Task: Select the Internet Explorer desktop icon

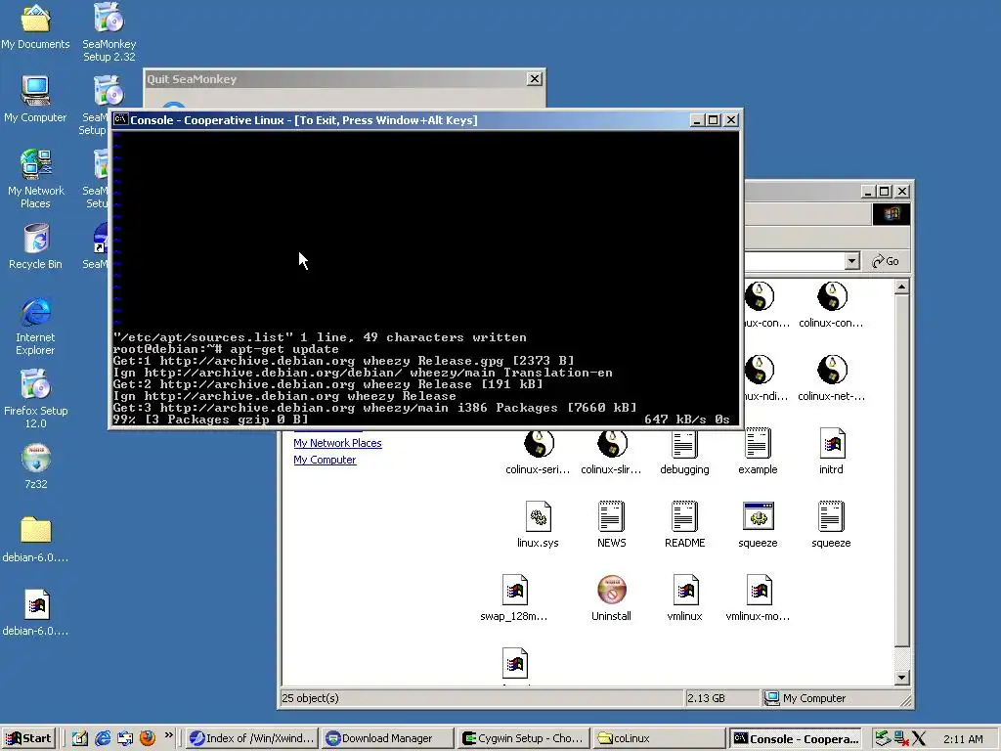Action: tap(35, 326)
